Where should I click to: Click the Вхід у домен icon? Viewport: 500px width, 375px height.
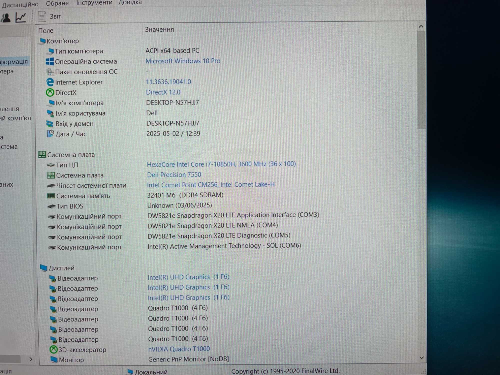pos(50,124)
